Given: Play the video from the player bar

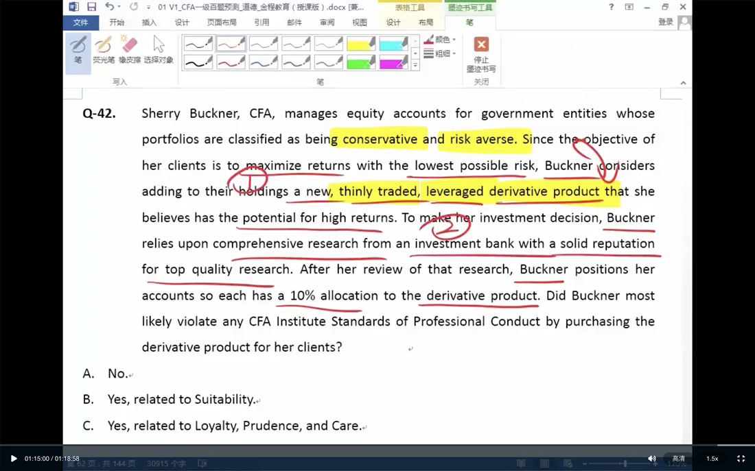Looking at the screenshot, I should (14, 459).
